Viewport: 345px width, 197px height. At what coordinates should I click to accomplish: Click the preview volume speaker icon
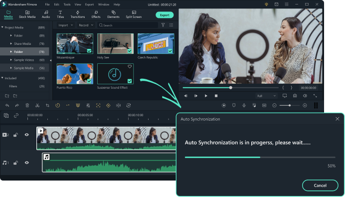[x=305, y=96]
